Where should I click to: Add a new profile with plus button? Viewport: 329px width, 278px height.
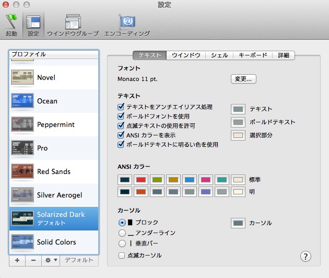point(17,260)
